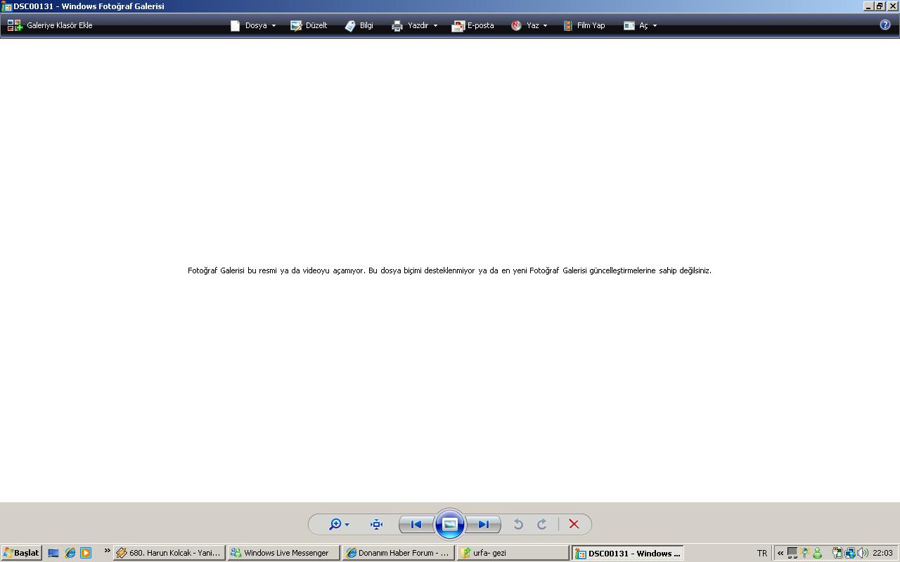
Task: Expand quick launch overflow chevron
Action: pos(108,551)
